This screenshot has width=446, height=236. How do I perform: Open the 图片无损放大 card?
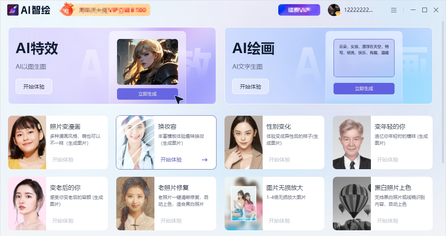pyautogui.click(x=274, y=204)
